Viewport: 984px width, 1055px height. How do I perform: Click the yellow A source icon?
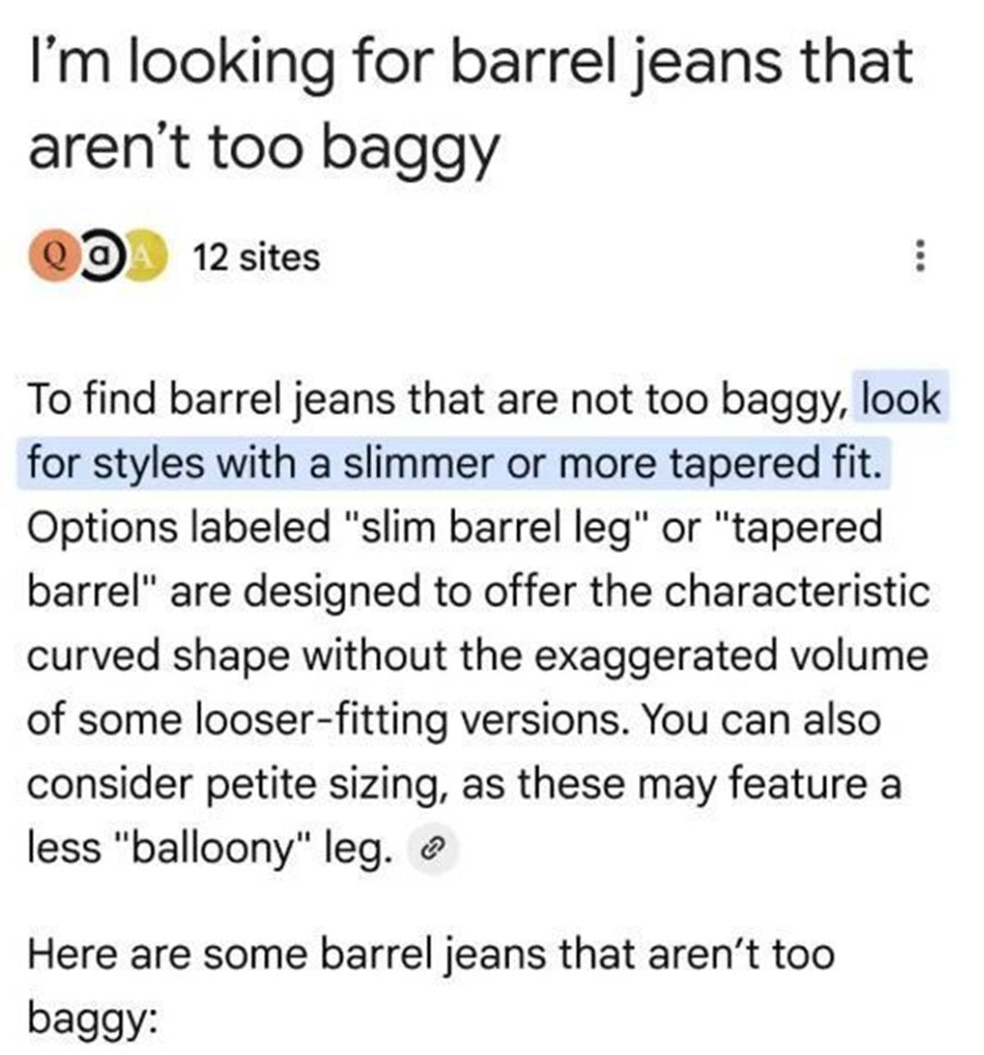146,257
